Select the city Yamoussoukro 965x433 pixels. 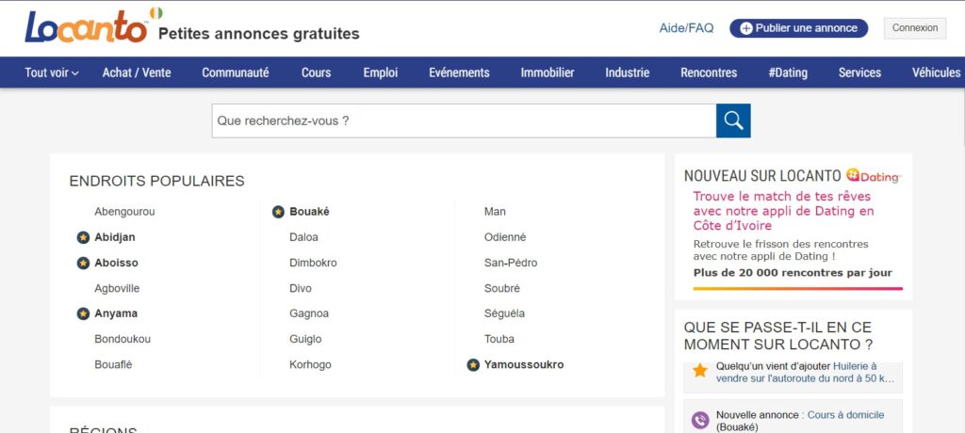coord(524,364)
